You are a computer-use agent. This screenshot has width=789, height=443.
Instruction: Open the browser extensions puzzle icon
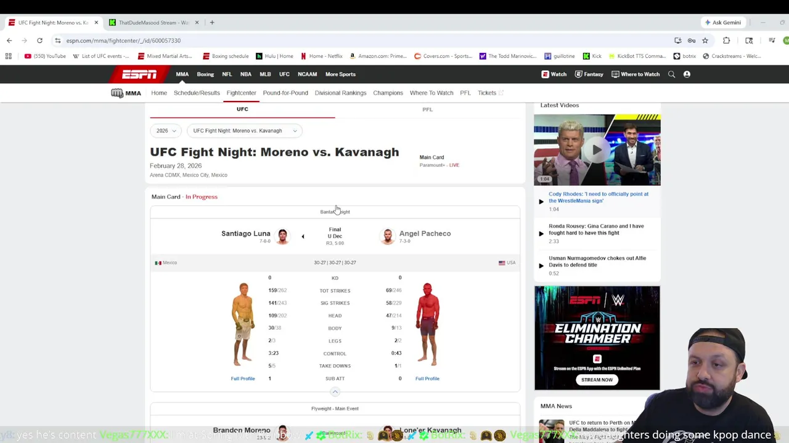pos(726,41)
